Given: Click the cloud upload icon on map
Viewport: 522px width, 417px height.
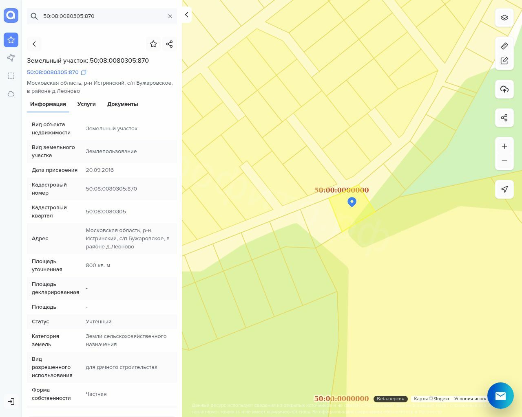Looking at the screenshot, I should [x=504, y=89].
